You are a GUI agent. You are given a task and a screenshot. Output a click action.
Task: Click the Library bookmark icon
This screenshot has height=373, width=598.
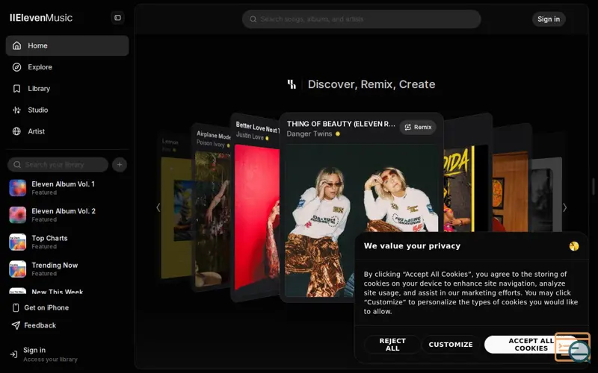click(x=16, y=89)
